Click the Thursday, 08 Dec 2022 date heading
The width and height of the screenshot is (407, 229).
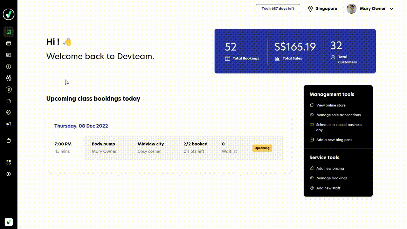81,126
